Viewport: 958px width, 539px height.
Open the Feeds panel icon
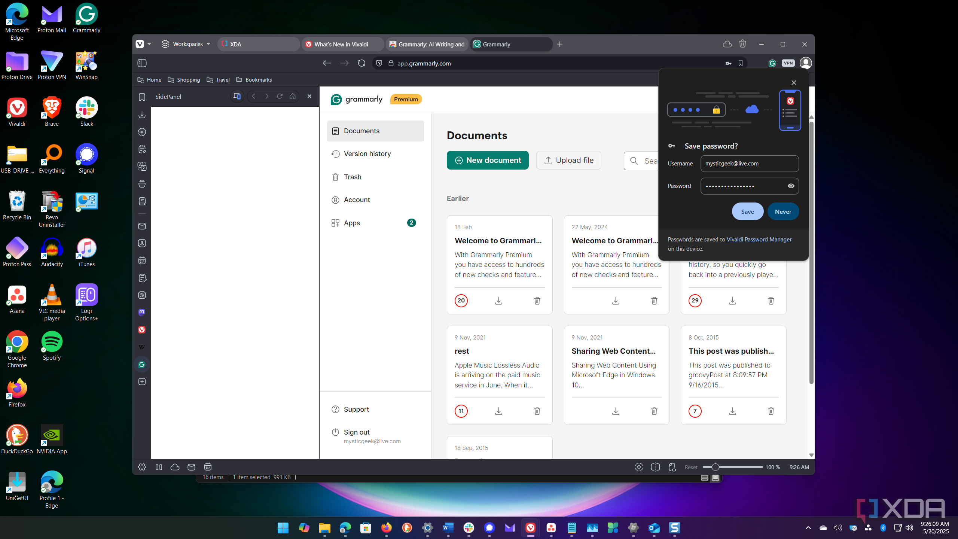coord(142,295)
